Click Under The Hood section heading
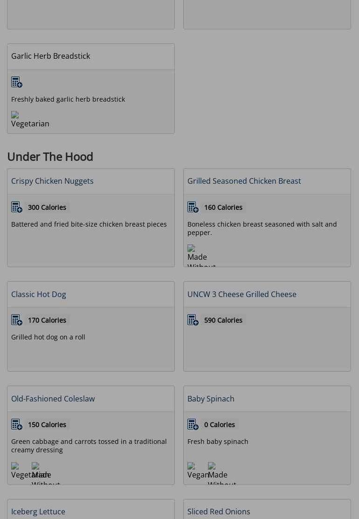 click(50, 157)
